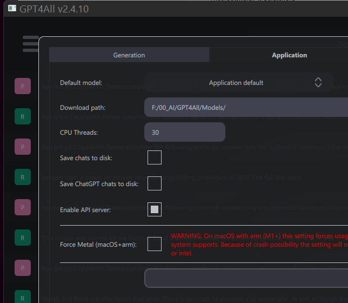Select the Application tab
348x303 pixels.
click(289, 55)
